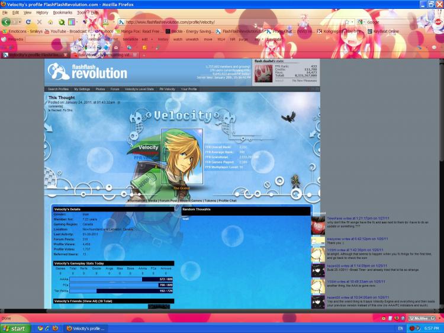Click the This Thought post title
The image size is (444, 333).
click(62, 98)
